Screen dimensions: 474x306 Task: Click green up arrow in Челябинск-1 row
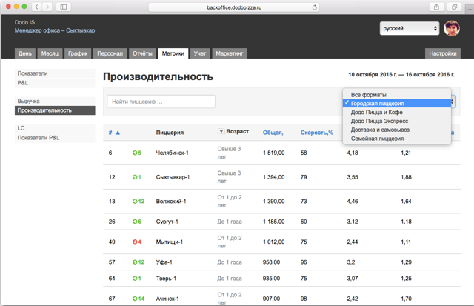[x=135, y=153]
